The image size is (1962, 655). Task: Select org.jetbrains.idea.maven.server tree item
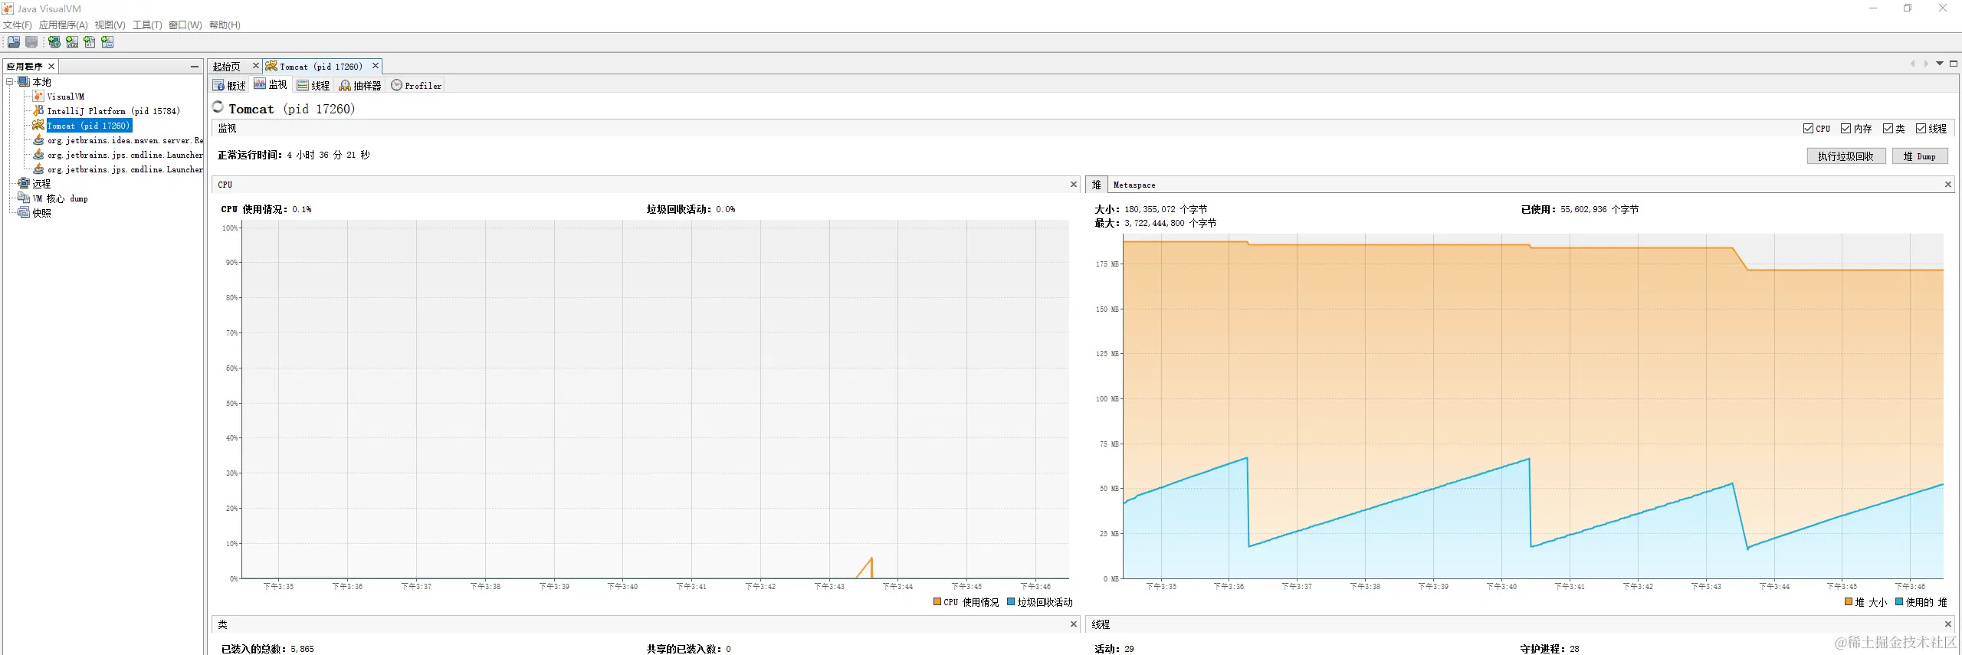coord(125,140)
